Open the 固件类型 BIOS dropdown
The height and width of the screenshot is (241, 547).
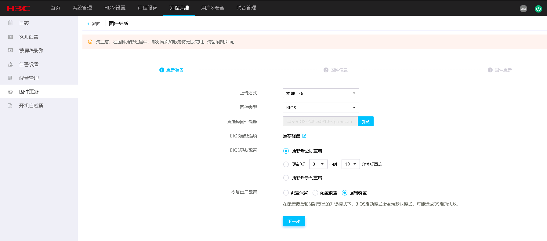321,108
